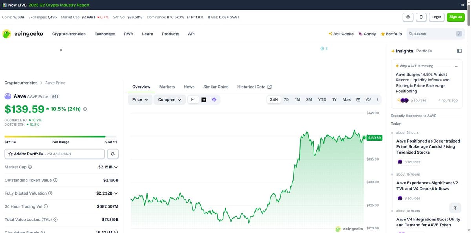This screenshot has height=233, width=471.
Task: Expand Market Cap value chevron
Action: pyautogui.click(x=116, y=167)
